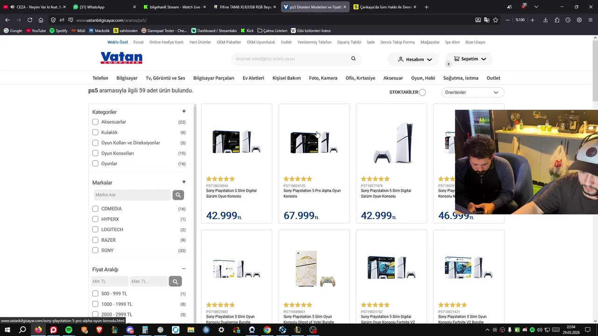Check the RAZER brand checkbox
The width and height of the screenshot is (598, 336).
95,240
